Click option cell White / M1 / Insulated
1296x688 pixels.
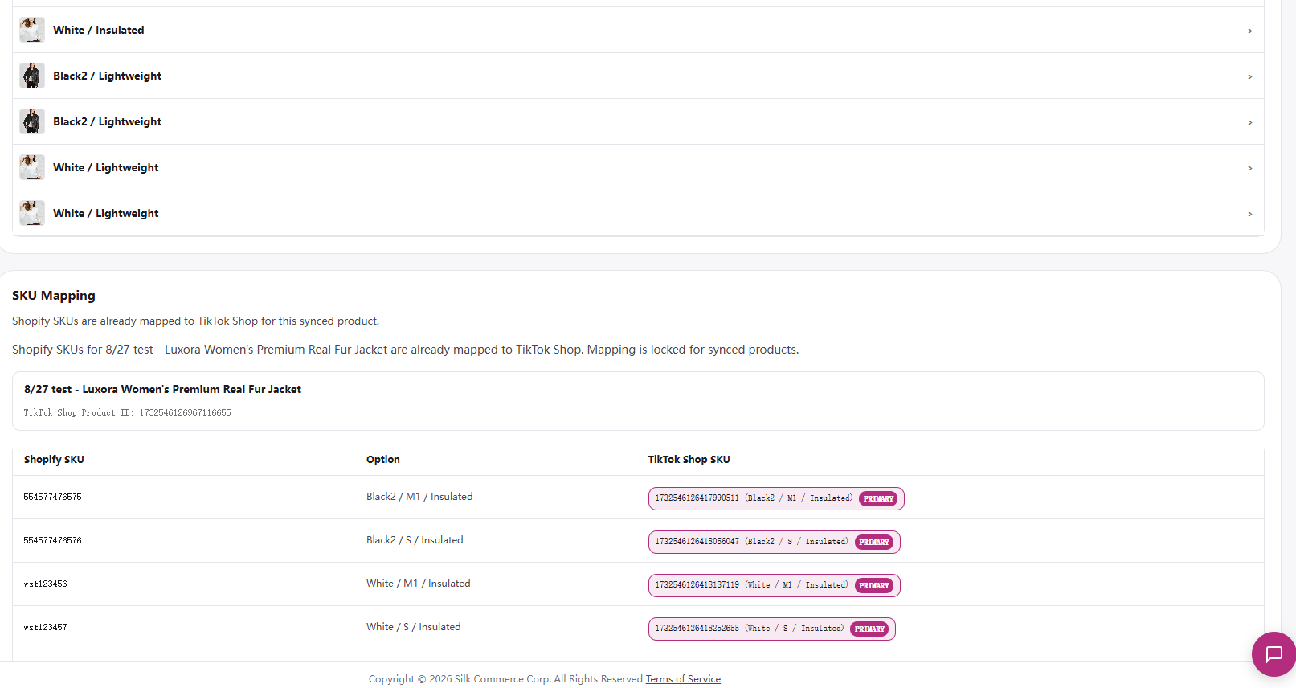click(x=418, y=584)
